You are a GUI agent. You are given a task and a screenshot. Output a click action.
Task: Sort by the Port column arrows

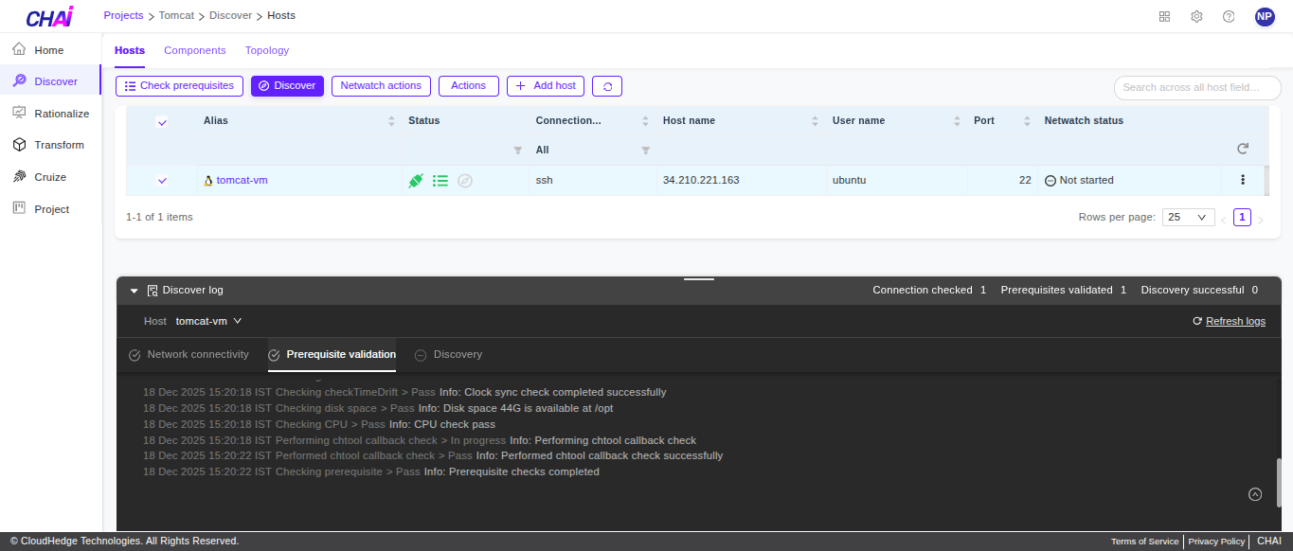click(1027, 121)
